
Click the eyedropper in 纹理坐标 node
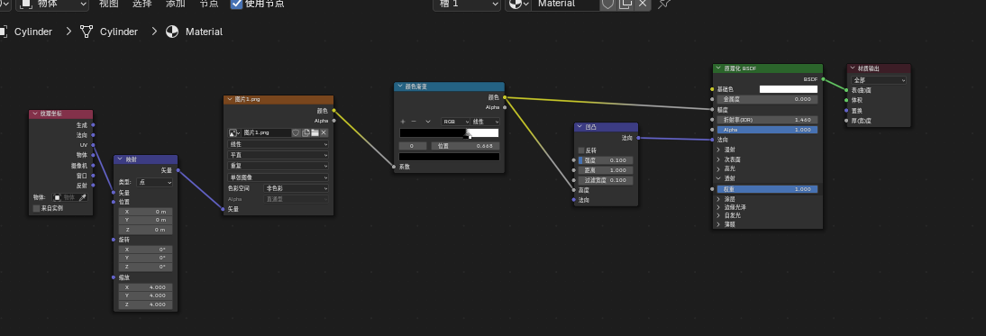coord(82,197)
